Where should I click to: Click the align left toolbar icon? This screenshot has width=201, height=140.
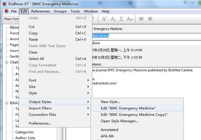(x=141, y=19)
